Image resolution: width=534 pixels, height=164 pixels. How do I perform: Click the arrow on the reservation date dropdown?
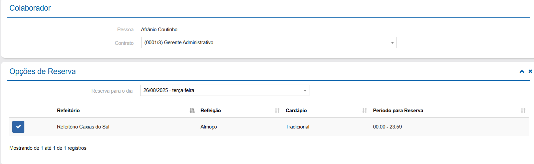(x=305, y=91)
